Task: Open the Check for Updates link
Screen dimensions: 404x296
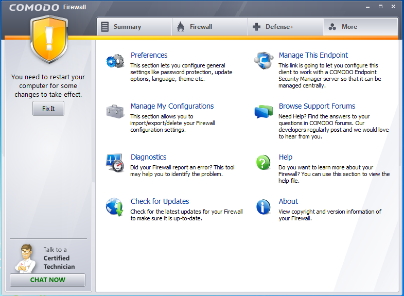Action: point(160,201)
